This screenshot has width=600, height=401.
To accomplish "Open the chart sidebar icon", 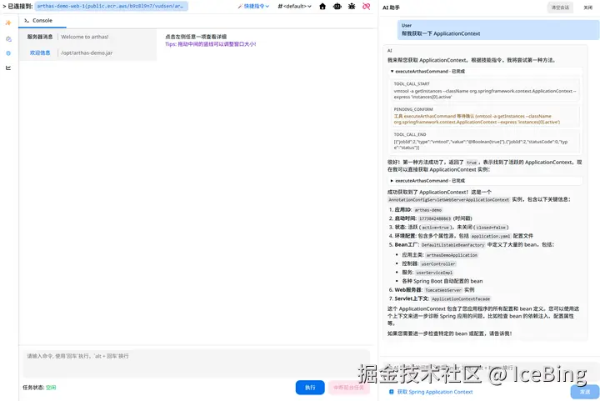I will pyautogui.click(x=8, y=68).
